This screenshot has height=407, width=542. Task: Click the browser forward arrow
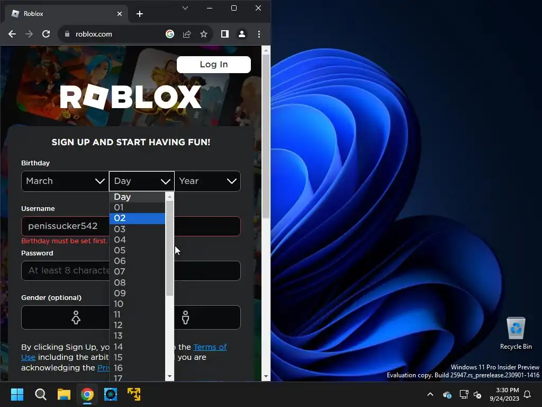pos(29,34)
